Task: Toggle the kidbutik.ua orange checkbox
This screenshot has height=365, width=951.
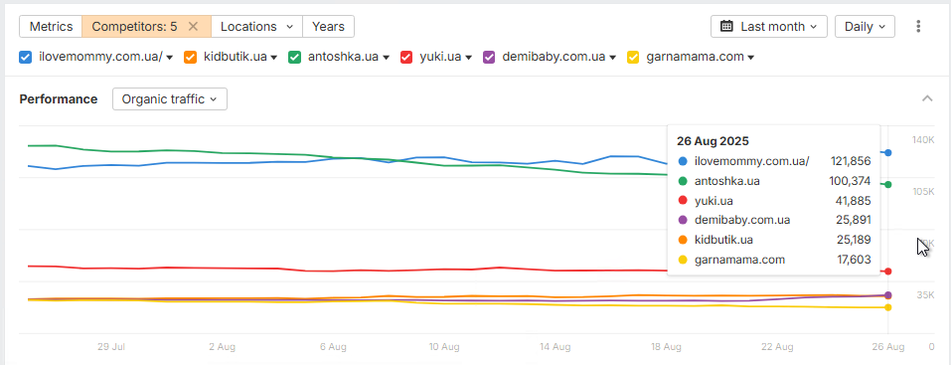Action: pyautogui.click(x=191, y=57)
